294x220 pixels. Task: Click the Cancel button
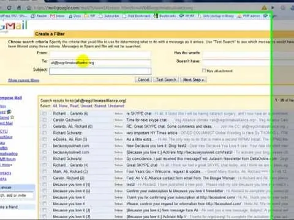tap(143, 79)
